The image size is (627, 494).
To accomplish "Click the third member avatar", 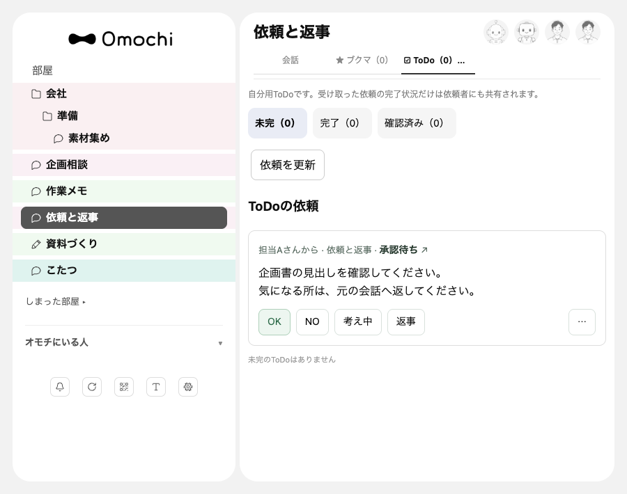I will [x=557, y=32].
